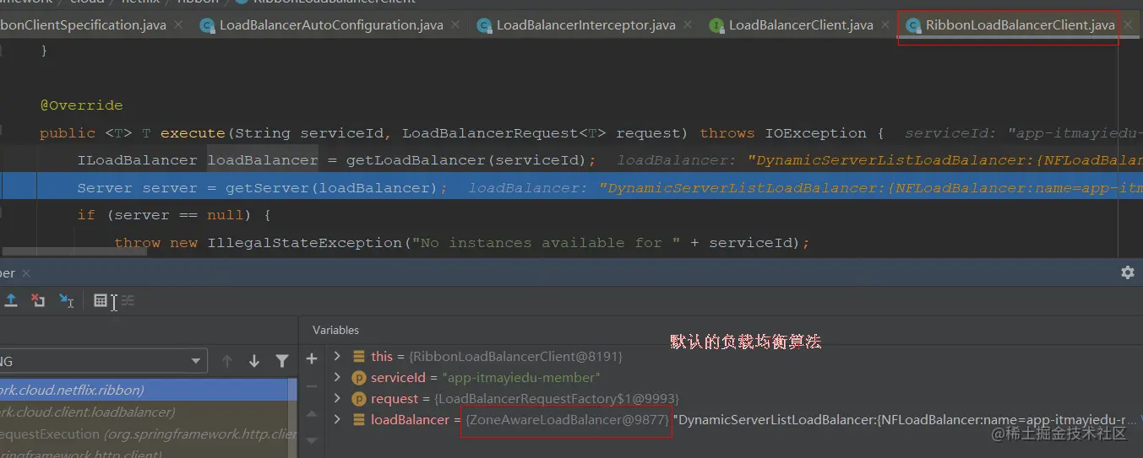Close the LoadBalancerAutoConfiguration.java tab

(456, 25)
